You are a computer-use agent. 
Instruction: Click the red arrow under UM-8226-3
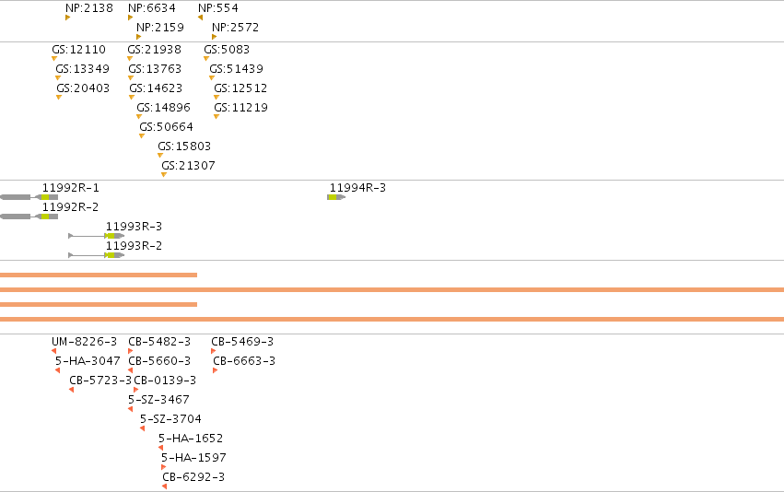[x=54, y=351]
